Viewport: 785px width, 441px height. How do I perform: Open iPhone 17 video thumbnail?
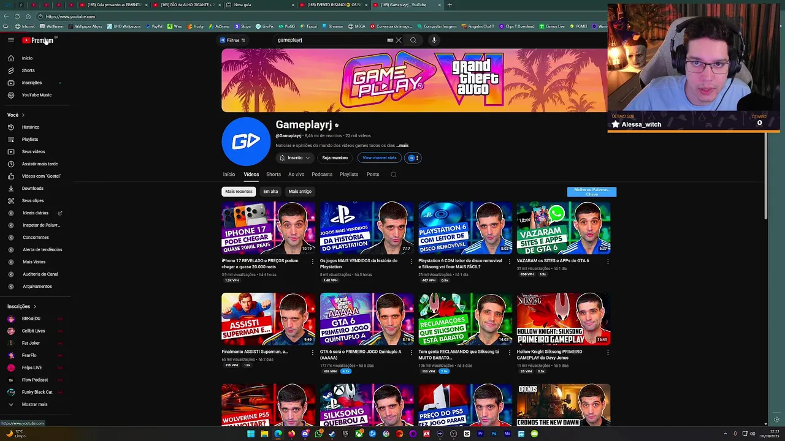(269, 228)
